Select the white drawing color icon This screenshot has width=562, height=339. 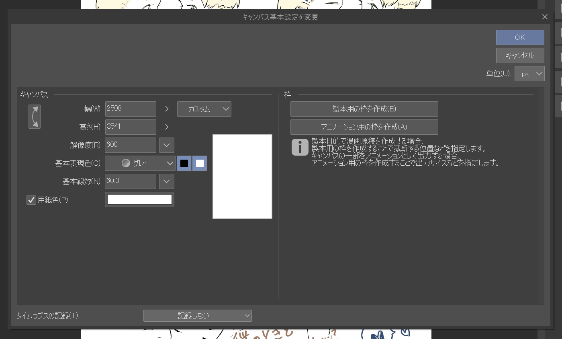point(200,163)
